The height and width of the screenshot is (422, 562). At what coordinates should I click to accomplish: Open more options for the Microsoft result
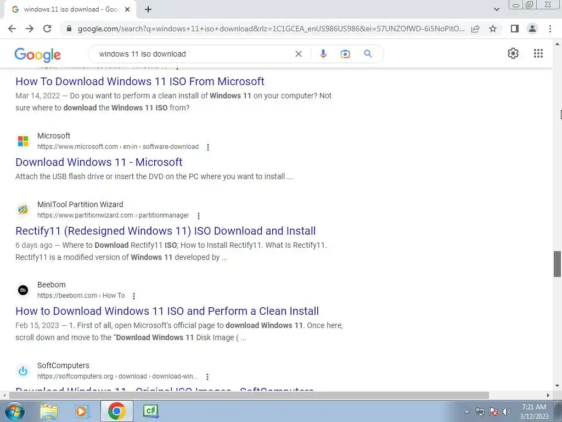(208, 147)
